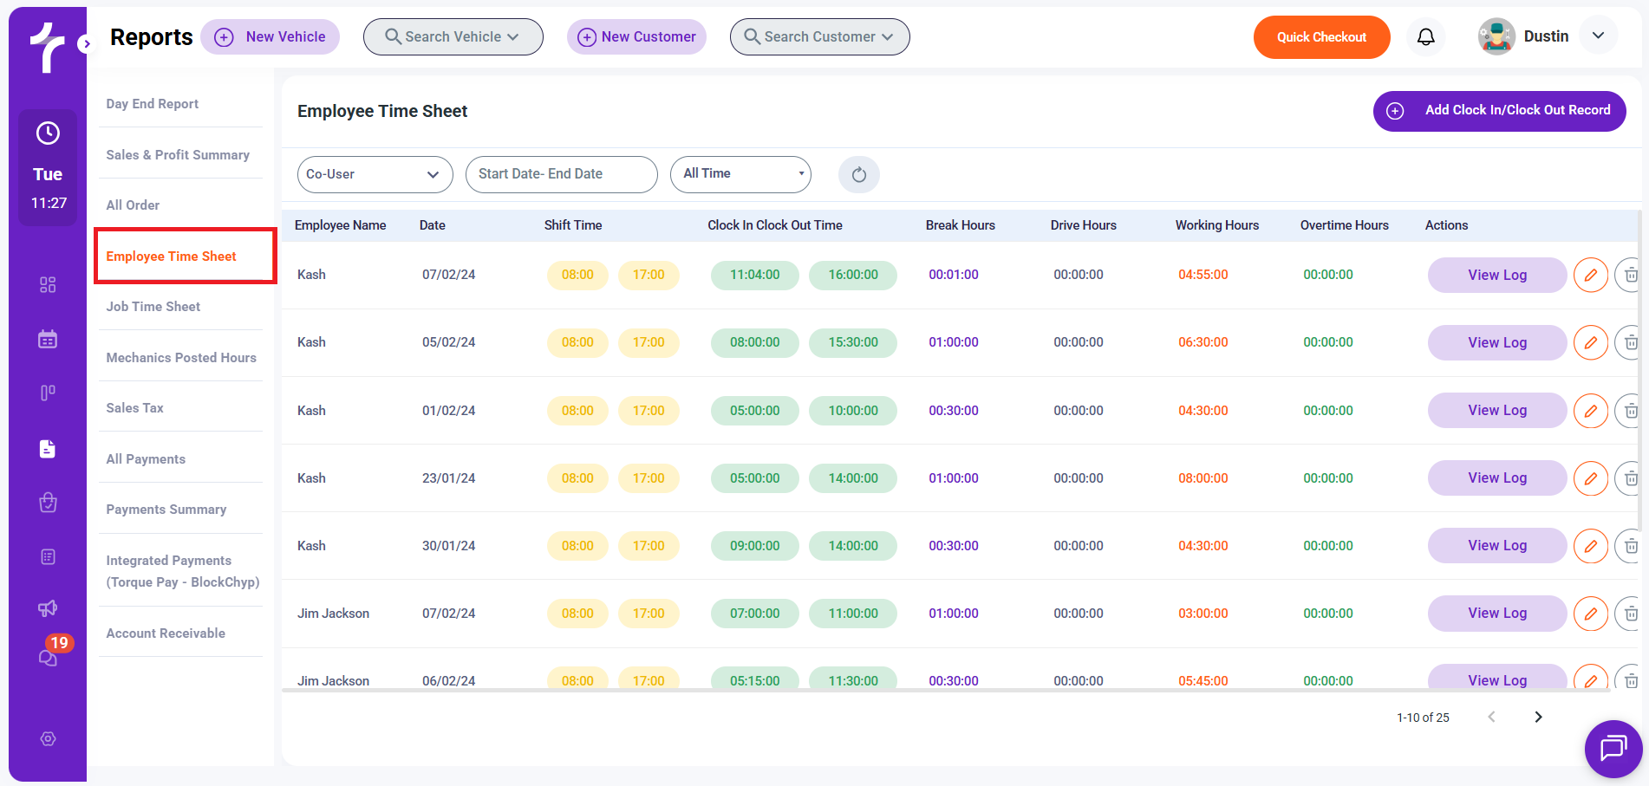1649x786 pixels.
Task: Click the Start Date-End Date field
Action: (x=561, y=174)
